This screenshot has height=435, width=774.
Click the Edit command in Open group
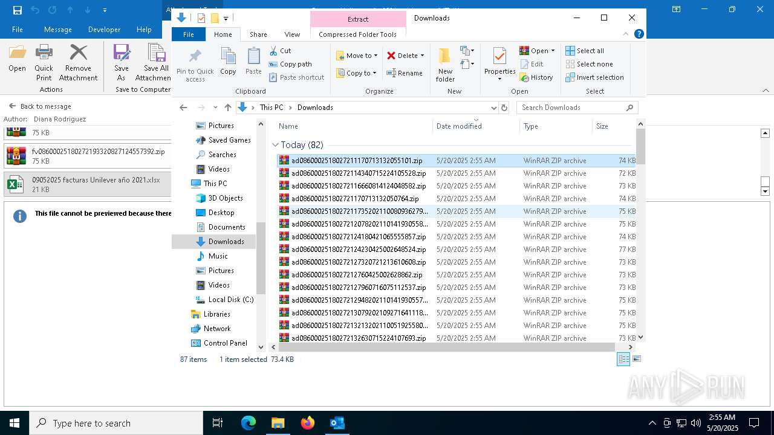click(532, 64)
